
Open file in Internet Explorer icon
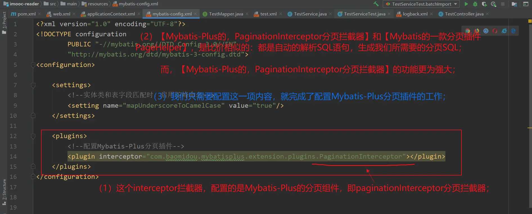pyautogui.click(x=504, y=31)
